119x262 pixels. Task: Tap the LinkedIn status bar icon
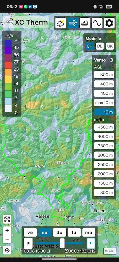[30, 7]
